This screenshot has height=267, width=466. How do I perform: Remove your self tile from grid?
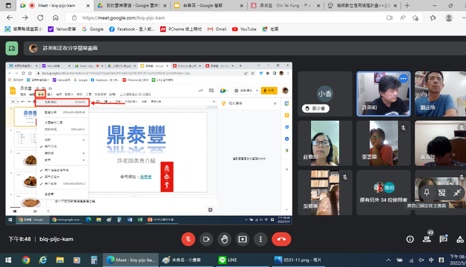tap(442, 192)
